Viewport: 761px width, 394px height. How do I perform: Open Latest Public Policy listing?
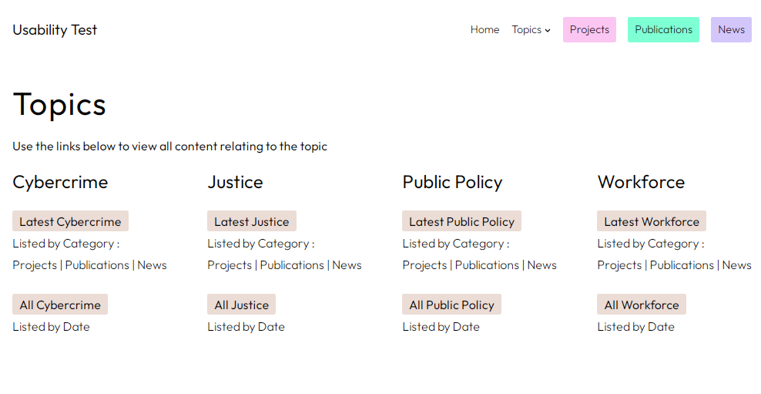coord(461,222)
